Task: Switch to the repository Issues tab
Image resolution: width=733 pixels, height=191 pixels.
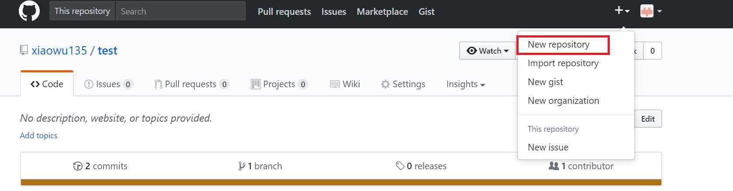Action: coord(108,84)
